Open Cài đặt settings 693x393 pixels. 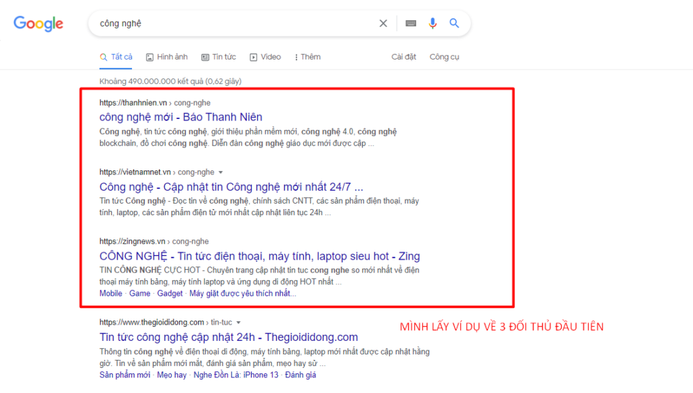point(403,57)
